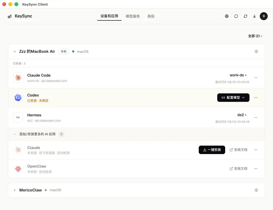Click 已安装 · 3 label

[19, 63]
